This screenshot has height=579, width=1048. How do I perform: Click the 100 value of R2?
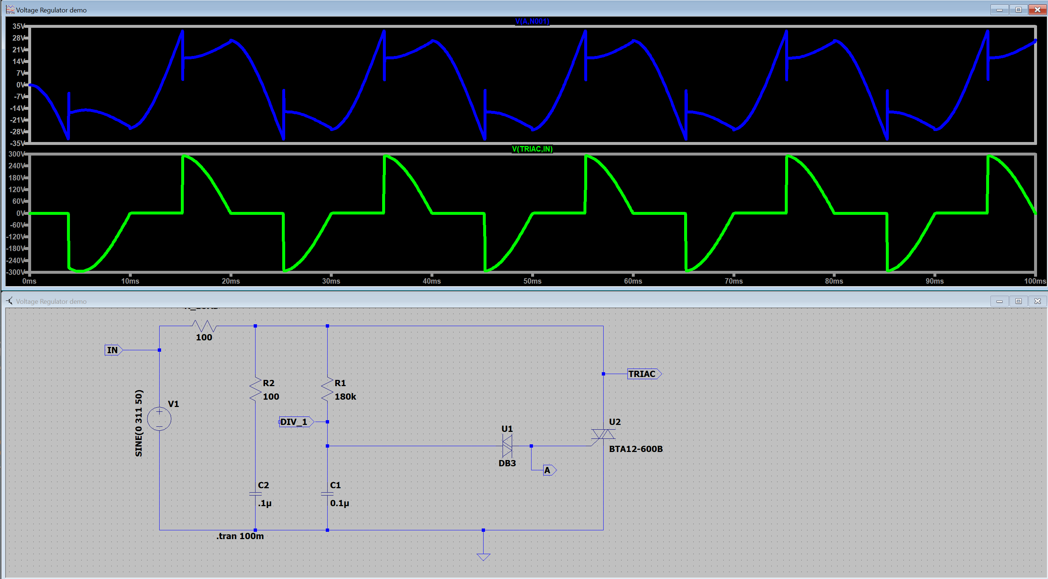coord(271,397)
